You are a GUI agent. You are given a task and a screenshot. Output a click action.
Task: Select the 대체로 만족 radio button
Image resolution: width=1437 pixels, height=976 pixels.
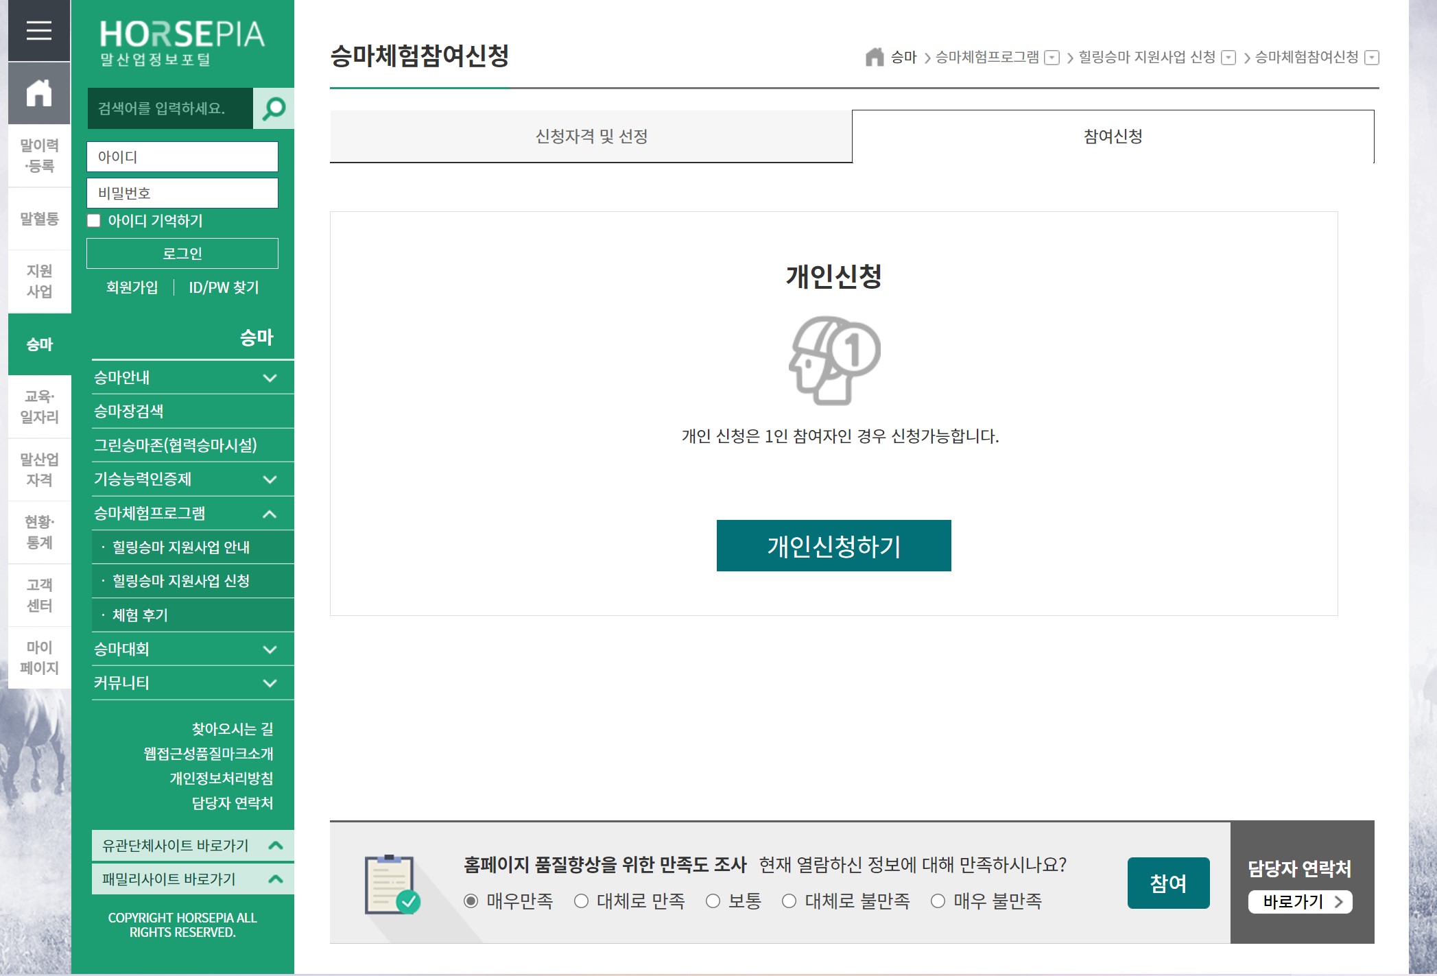[581, 901]
